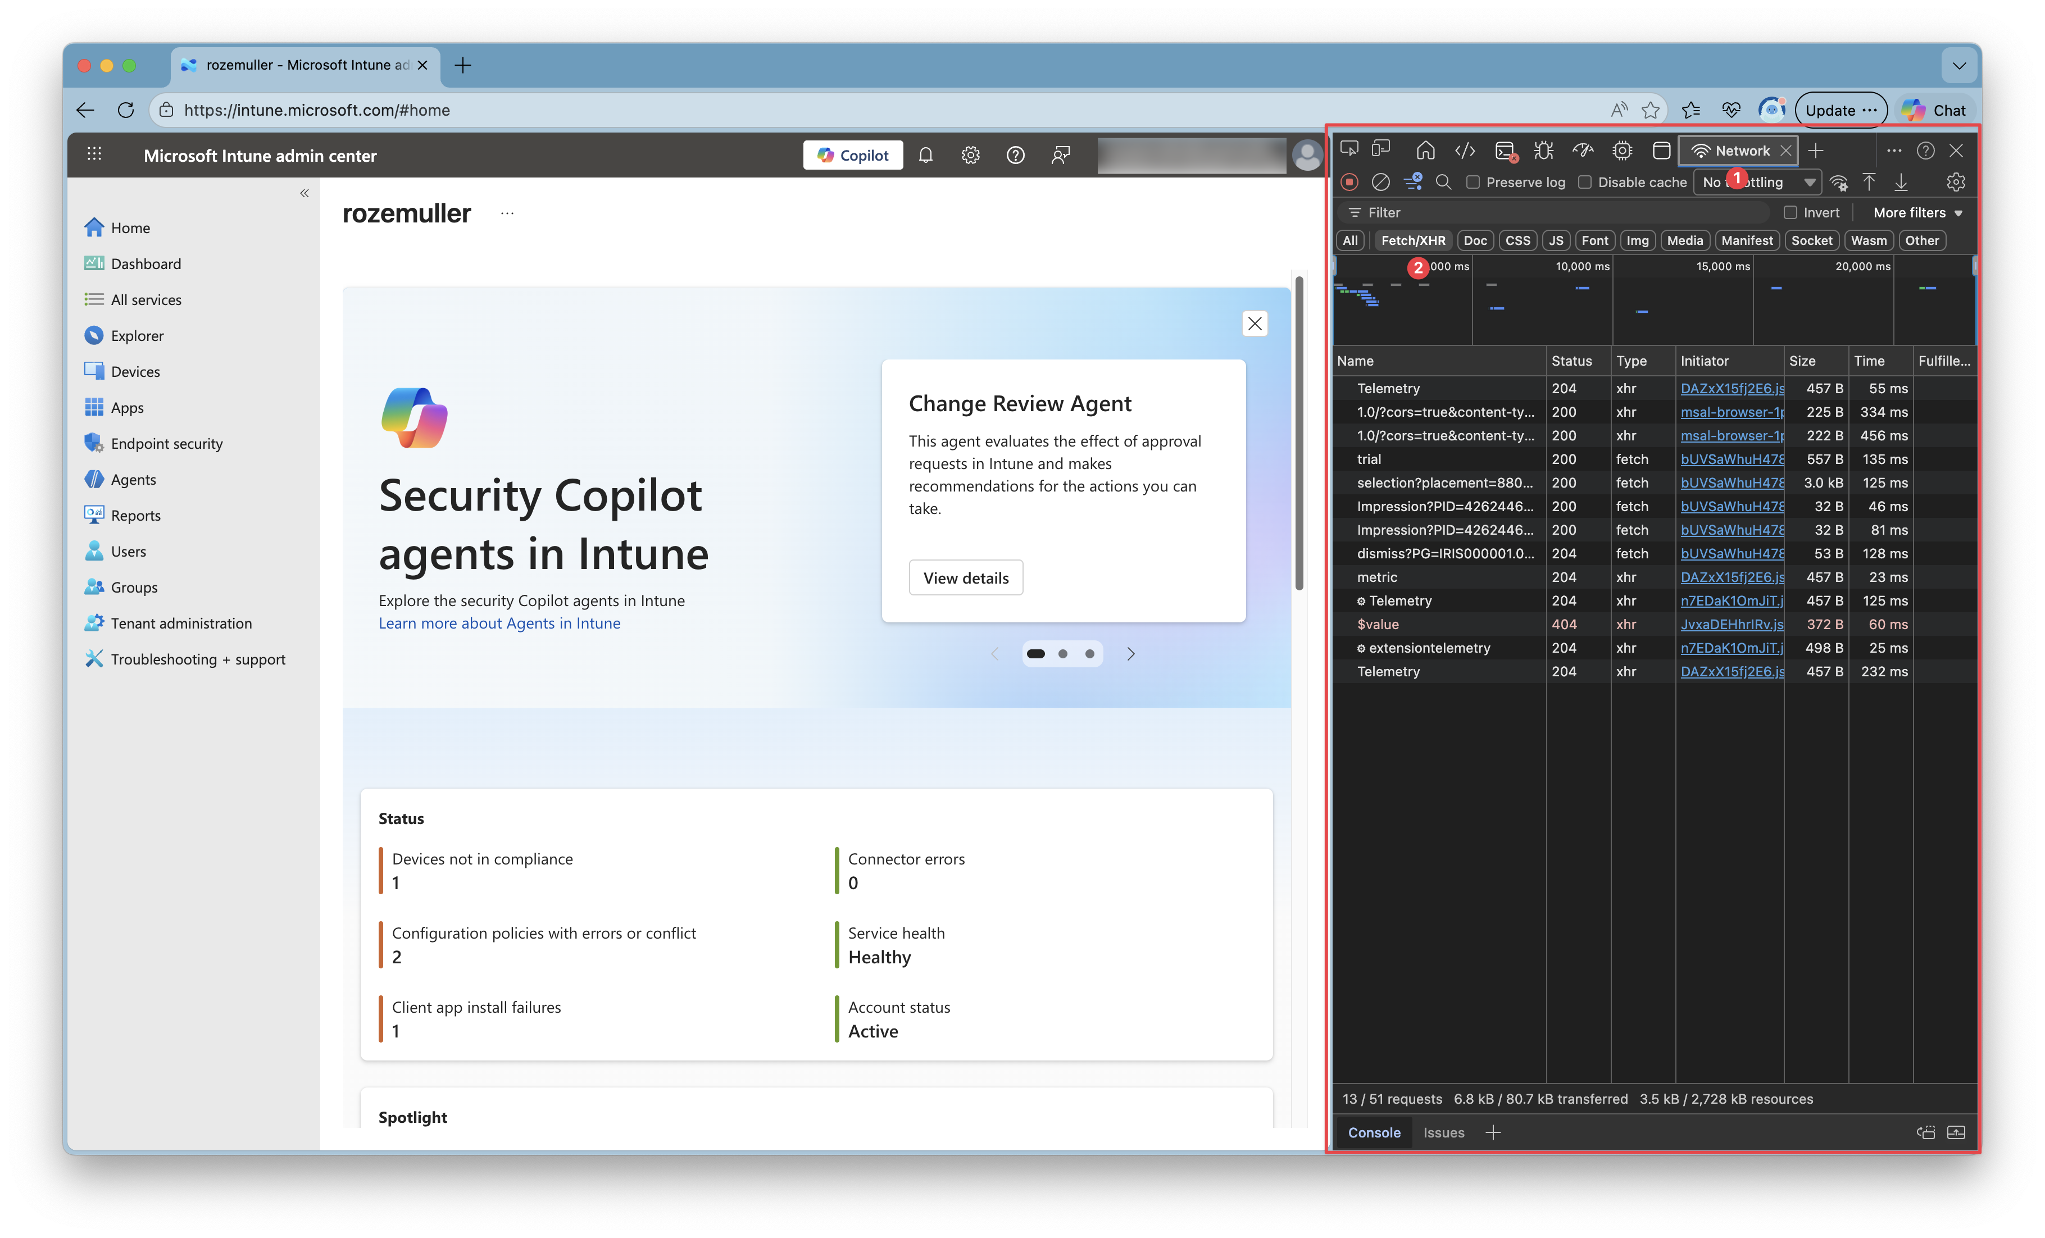Tick the Invert filter checkbox
The image size is (2045, 1238).
(x=1790, y=212)
